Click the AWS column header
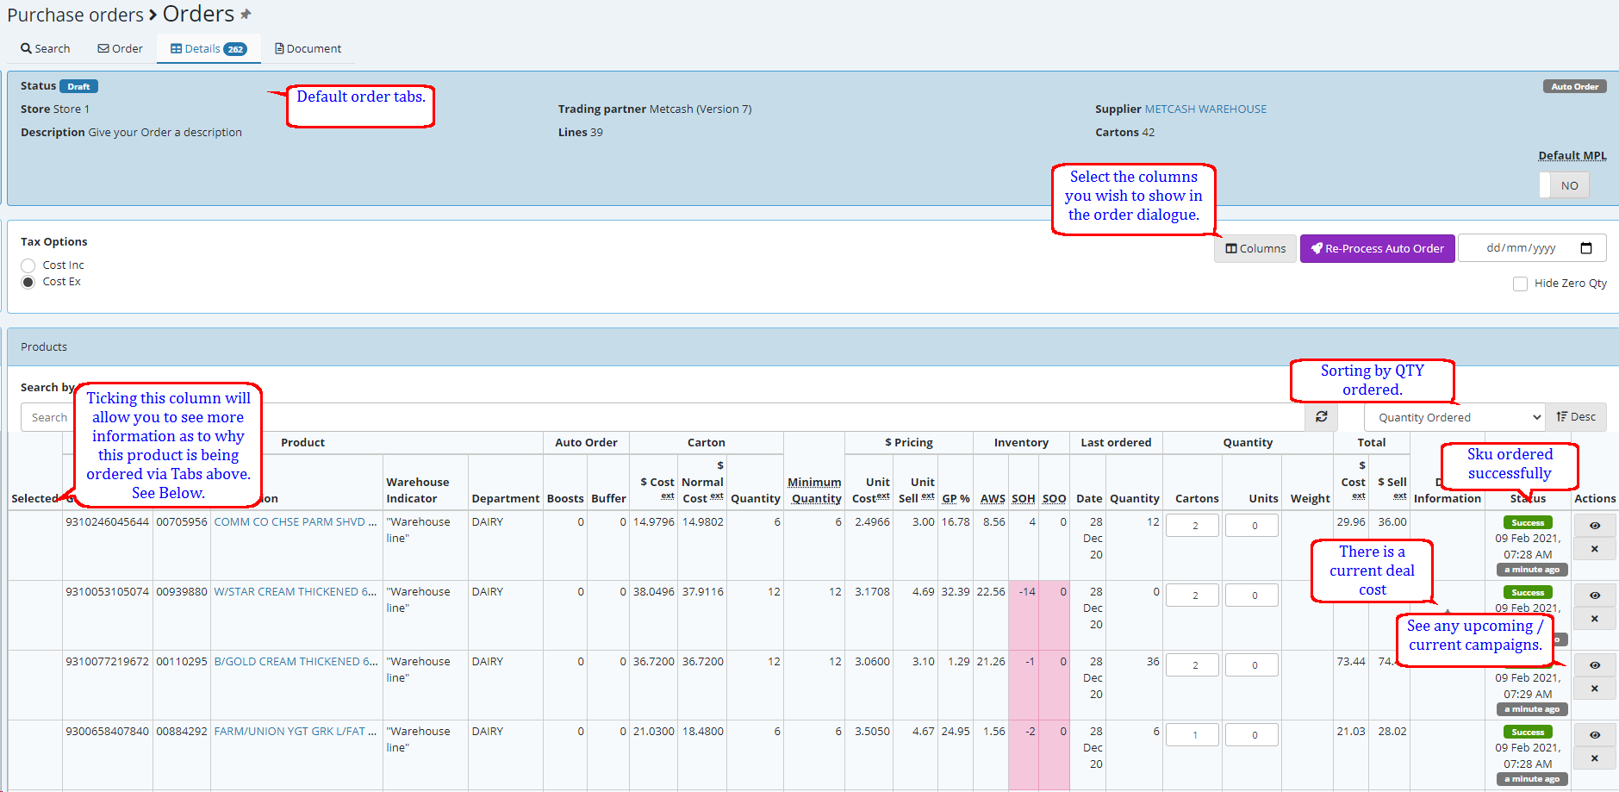 (x=993, y=499)
